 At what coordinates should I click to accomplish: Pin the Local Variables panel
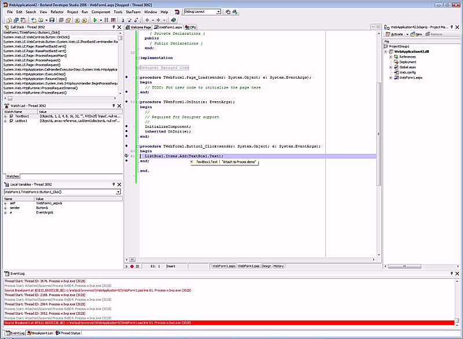[x=113, y=185]
